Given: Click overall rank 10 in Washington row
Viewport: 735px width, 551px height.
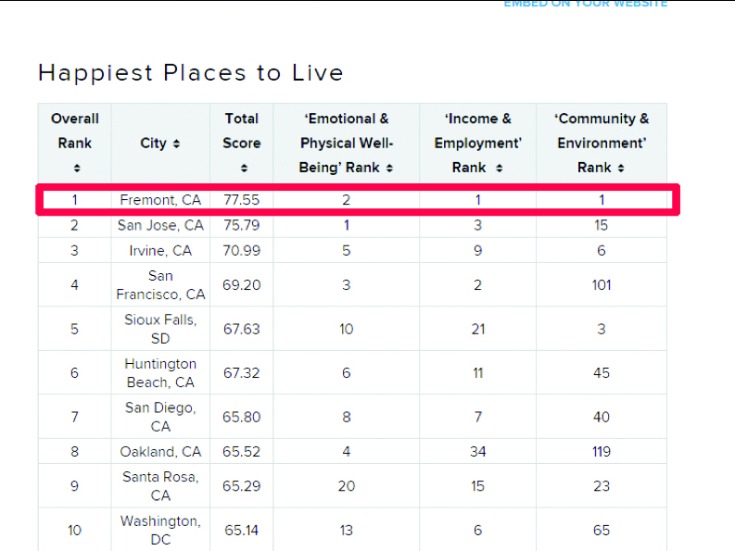Looking at the screenshot, I should click(x=74, y=530).
